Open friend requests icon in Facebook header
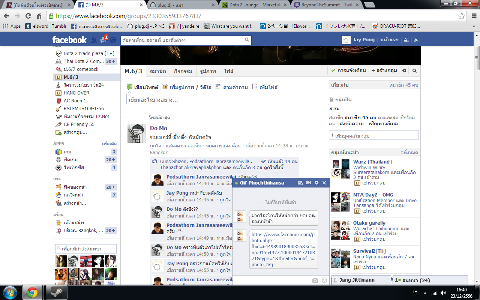 94,40
